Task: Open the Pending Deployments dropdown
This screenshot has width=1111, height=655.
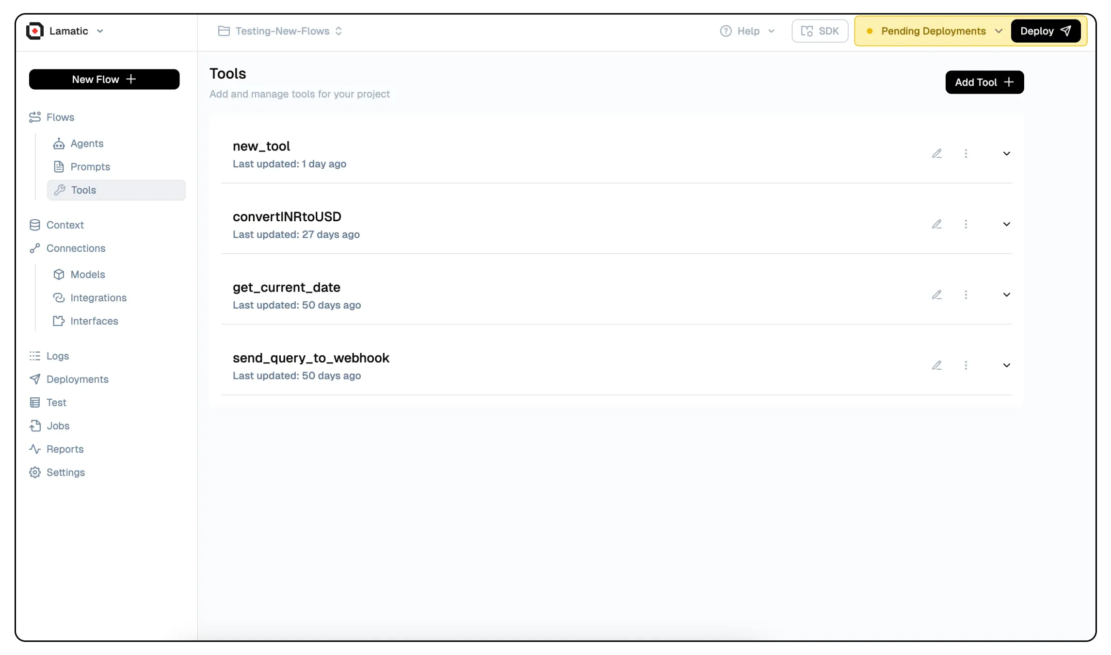Action: (934, 31)
